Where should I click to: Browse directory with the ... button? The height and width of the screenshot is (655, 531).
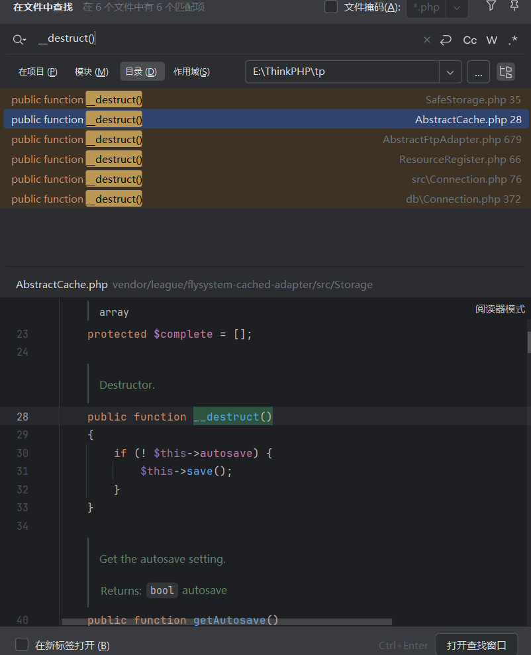click(x=478, y=72)
